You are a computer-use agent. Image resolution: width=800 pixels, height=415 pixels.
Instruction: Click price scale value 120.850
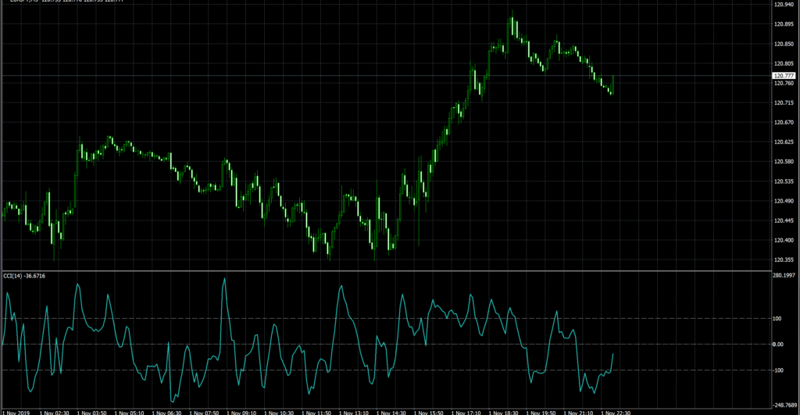(x=784, y=44)
